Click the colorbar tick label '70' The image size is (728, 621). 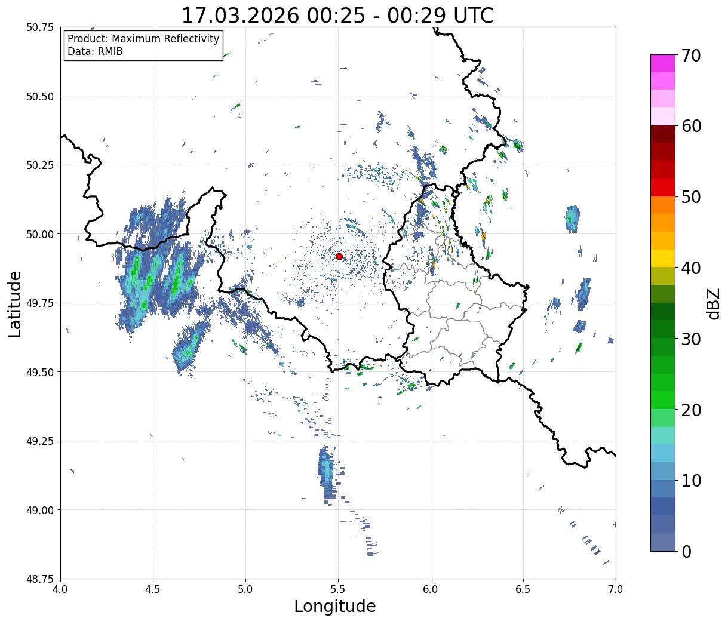point(691,56)
